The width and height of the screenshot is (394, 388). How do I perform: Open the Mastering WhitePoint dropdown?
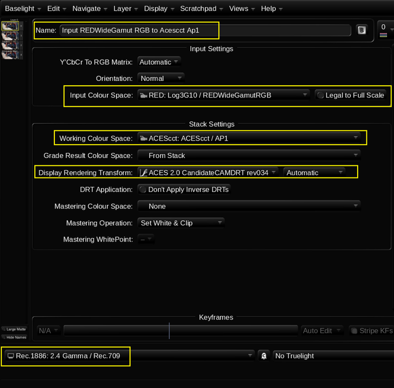coord(146,239)
